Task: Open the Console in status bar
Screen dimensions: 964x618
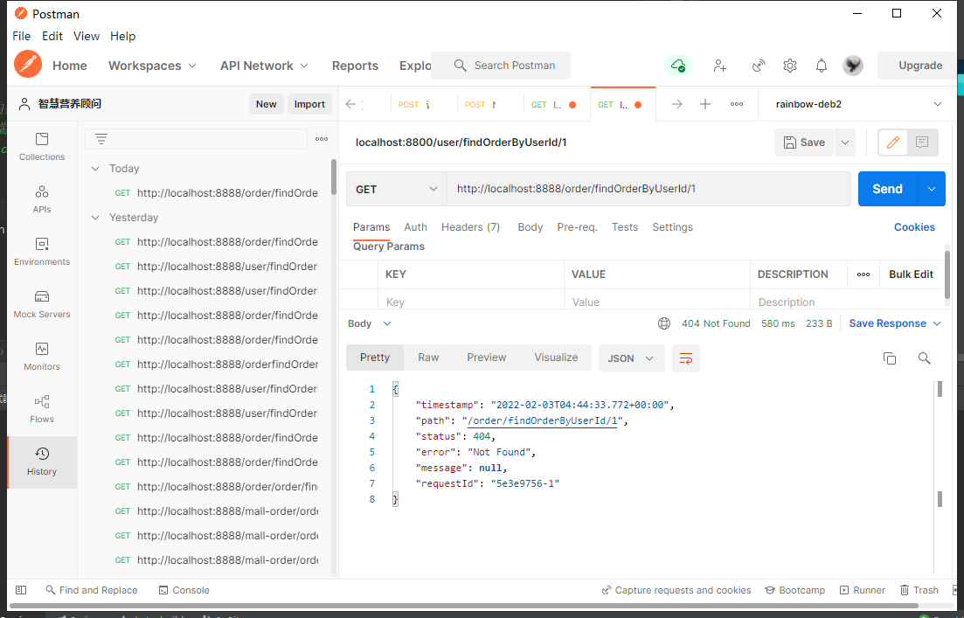Action: [184, 590]
